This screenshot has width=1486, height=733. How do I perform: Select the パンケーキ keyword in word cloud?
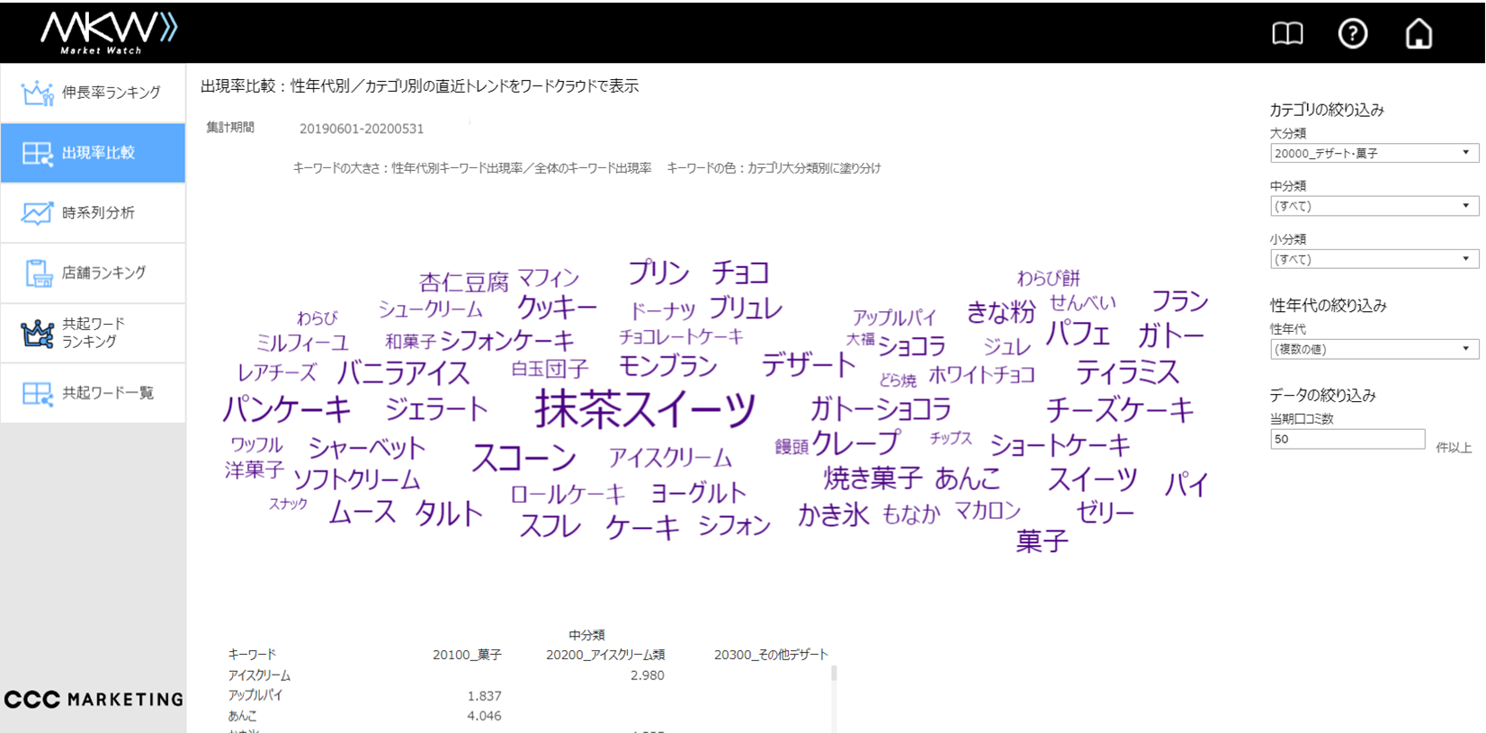pos(286,409)
